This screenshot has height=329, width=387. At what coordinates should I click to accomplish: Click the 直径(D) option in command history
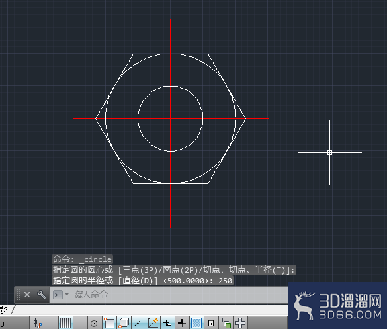pos(140,281)
